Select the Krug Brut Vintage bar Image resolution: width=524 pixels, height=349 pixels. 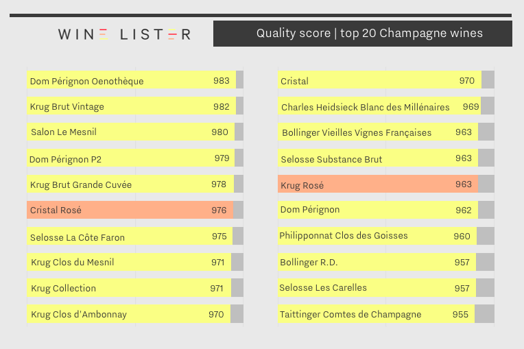(x=131, y=106)
